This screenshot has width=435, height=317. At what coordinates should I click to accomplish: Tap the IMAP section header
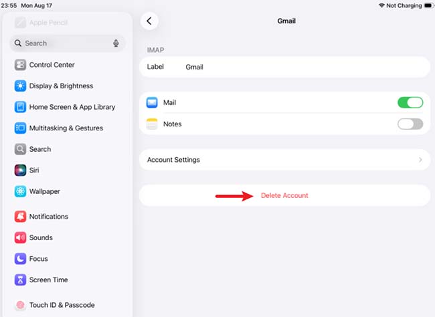tap(155, 50)
